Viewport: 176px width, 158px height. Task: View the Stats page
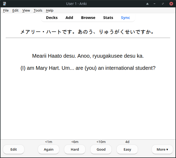tap(108, 18)
